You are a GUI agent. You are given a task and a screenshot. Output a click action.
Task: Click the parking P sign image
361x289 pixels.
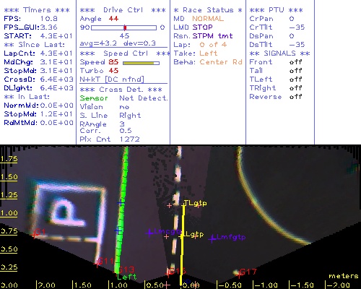[69, 212]
